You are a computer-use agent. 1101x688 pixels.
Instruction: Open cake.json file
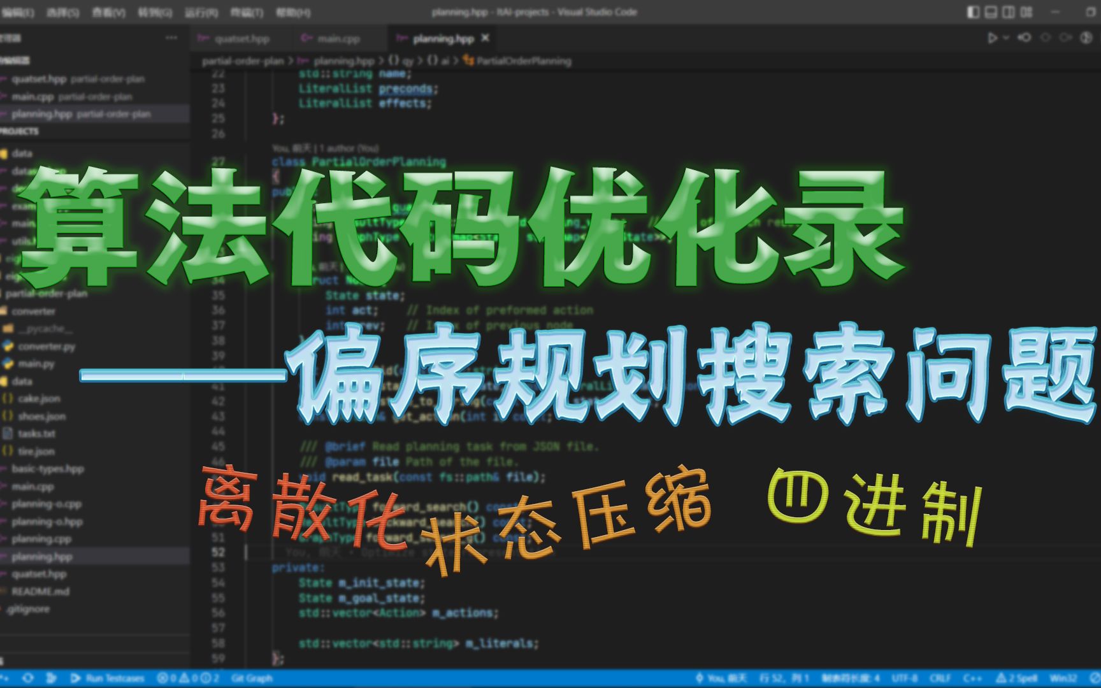96,399
